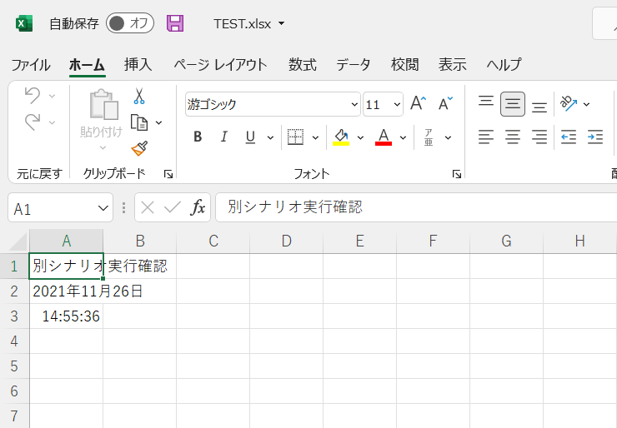Click the Increase Font Size icon

418,104
